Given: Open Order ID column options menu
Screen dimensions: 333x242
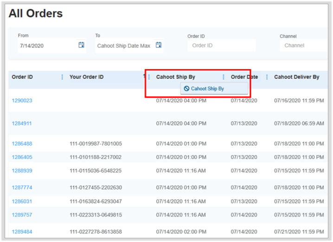Looking at the screenshot, I should [x=62, y=77].
